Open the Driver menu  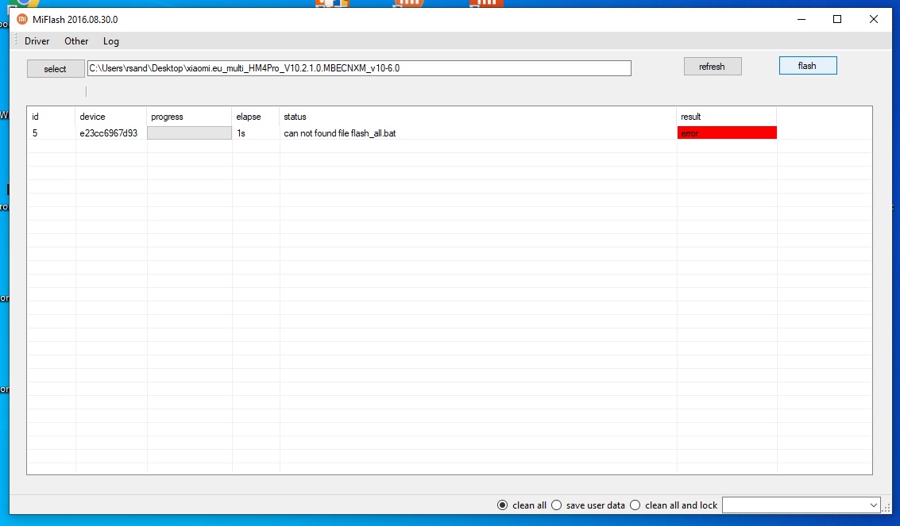coord(37,41)
